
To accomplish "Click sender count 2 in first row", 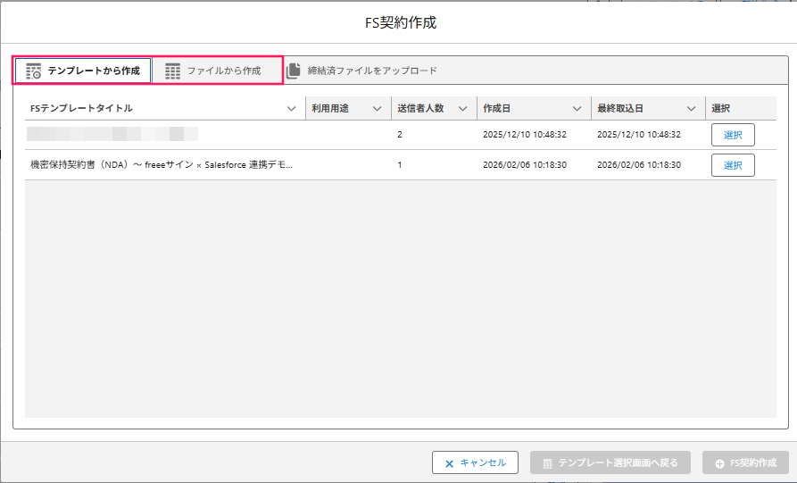I will coord(400,135).
